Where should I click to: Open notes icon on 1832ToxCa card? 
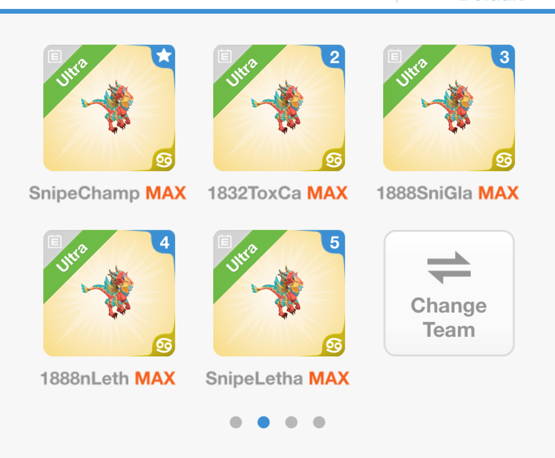tap(224, 56)
